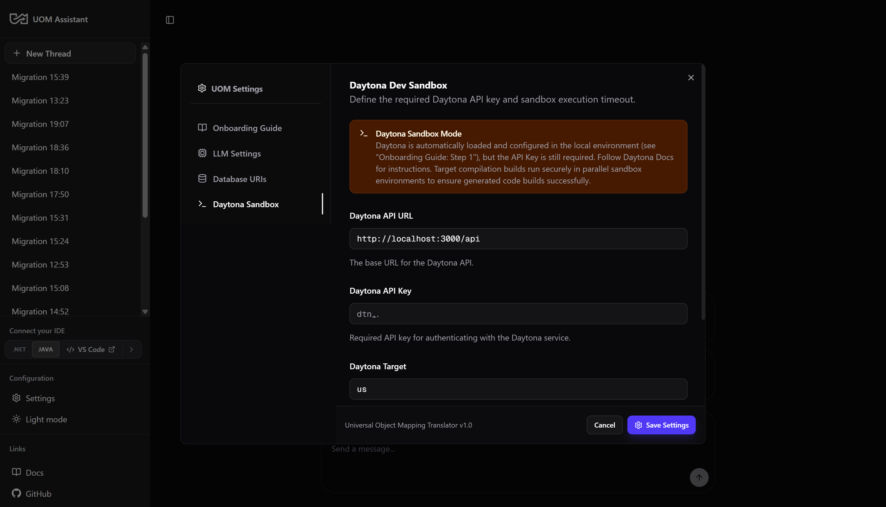The image size is (886, 507).
Task: Click the Daytona API Key field
Action: (518, 314)
